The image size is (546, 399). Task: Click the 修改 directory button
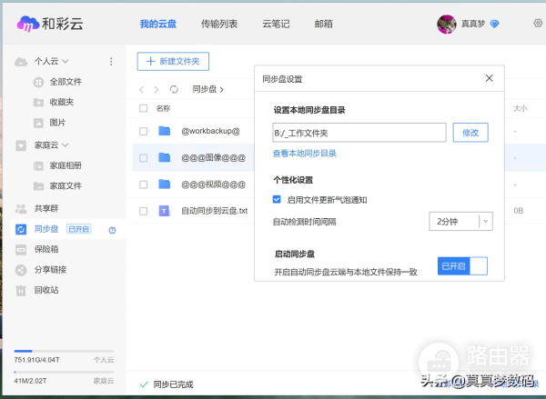coord(470,133)
